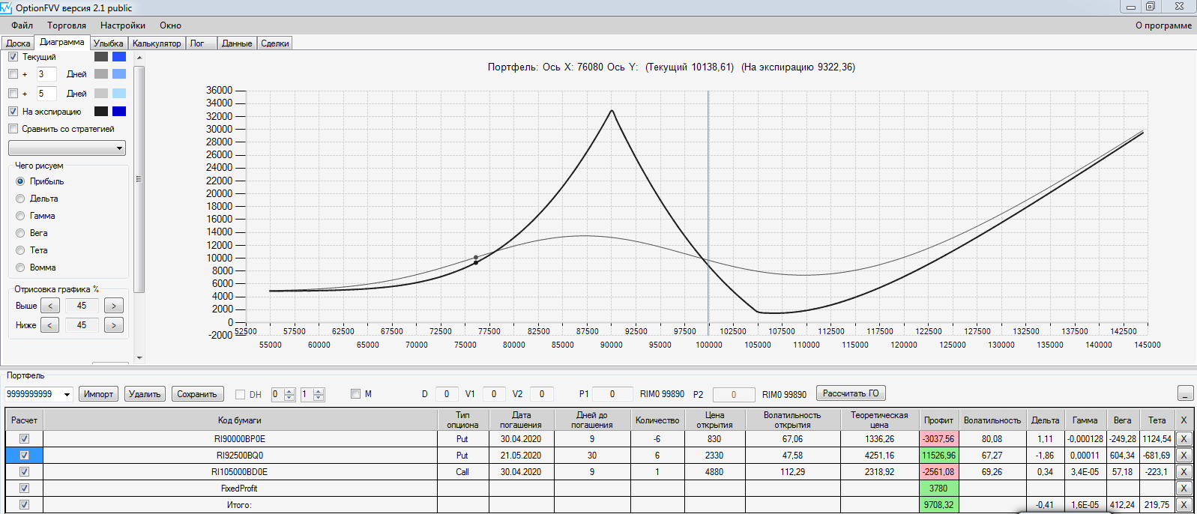The height and width of the screenshot is (514, 1197).
Task: Open the Настройки menu
Action: [x=123, y=25]
